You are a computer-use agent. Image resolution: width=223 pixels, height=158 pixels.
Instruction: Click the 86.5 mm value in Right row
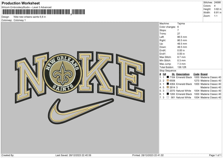pyautogui.click(x=182, y=40)
